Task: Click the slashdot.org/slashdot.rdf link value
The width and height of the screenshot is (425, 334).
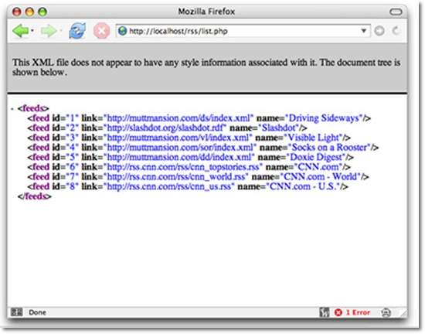Action: point(166,128)
